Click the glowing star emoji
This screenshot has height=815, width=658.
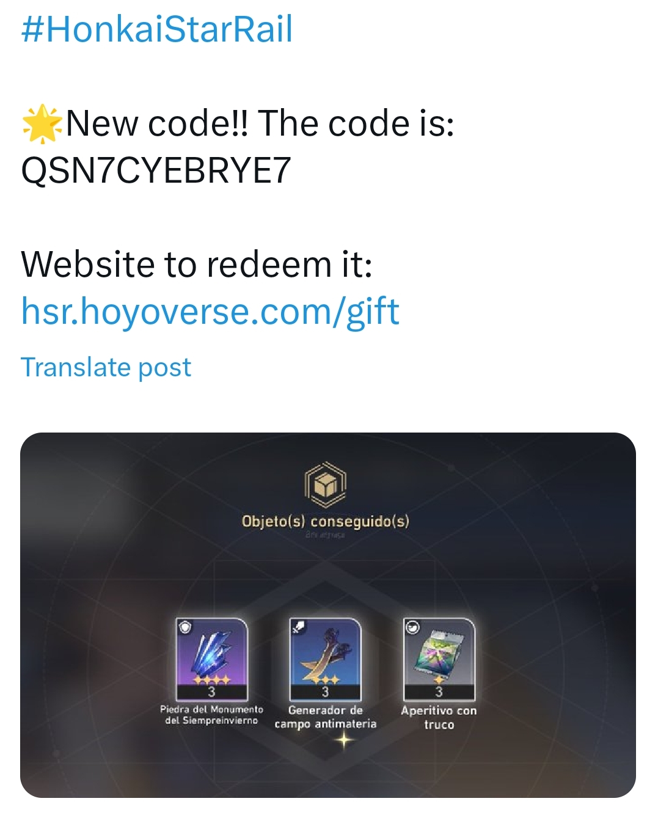pyautogui.click(x=42, y=123)
